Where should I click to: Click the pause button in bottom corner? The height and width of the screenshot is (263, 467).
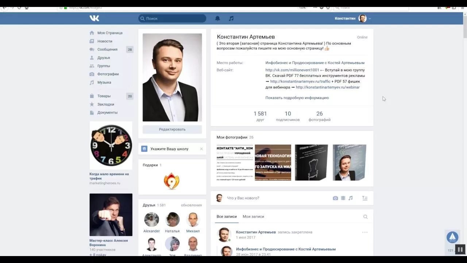(x=460, y=249)
